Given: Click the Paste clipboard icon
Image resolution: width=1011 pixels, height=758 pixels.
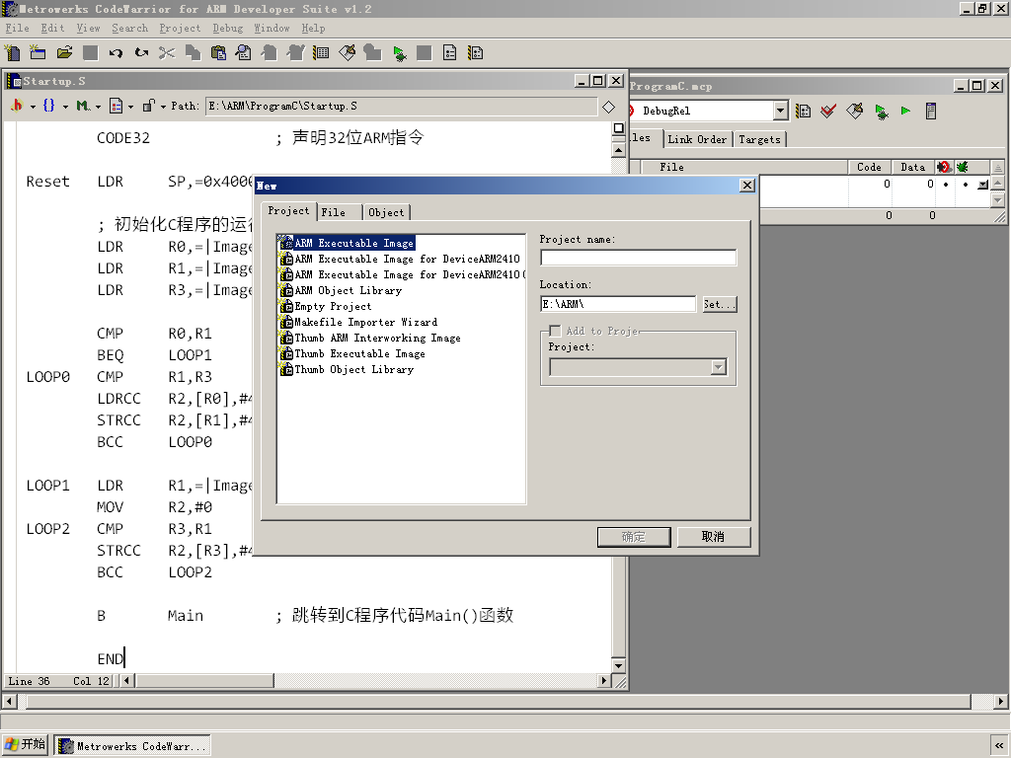Looking at the screenshot, I should (218, 53).
